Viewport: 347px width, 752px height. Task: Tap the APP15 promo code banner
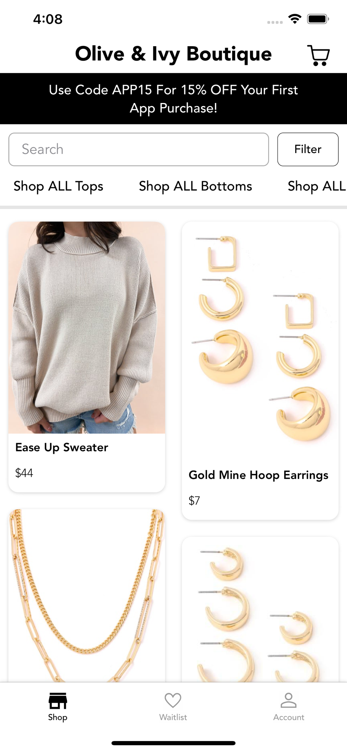pyautogui.click(x=173, y=99)
